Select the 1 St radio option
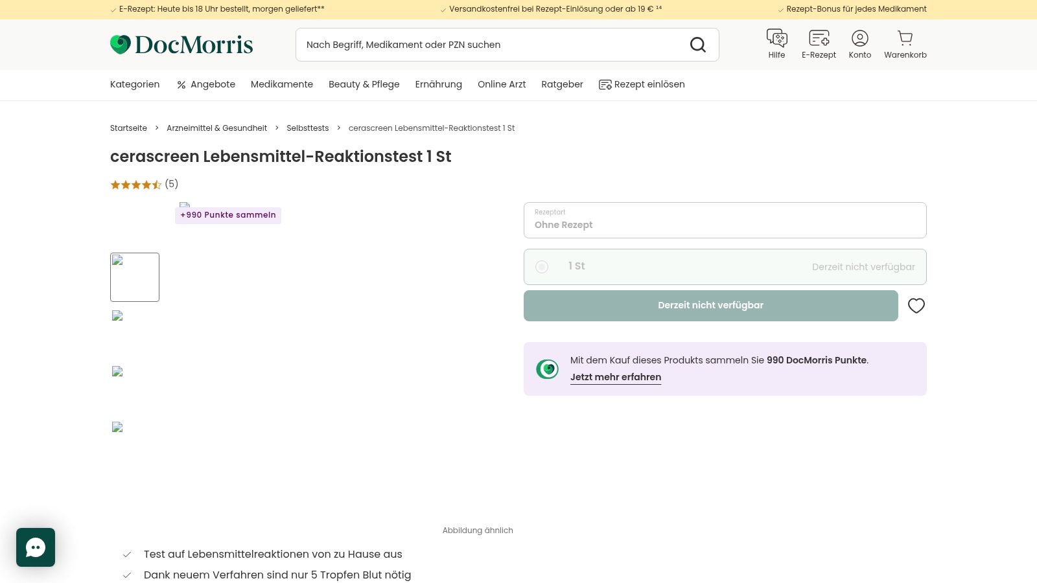Viewport: 1037px width, 583px height. (542, 267)
